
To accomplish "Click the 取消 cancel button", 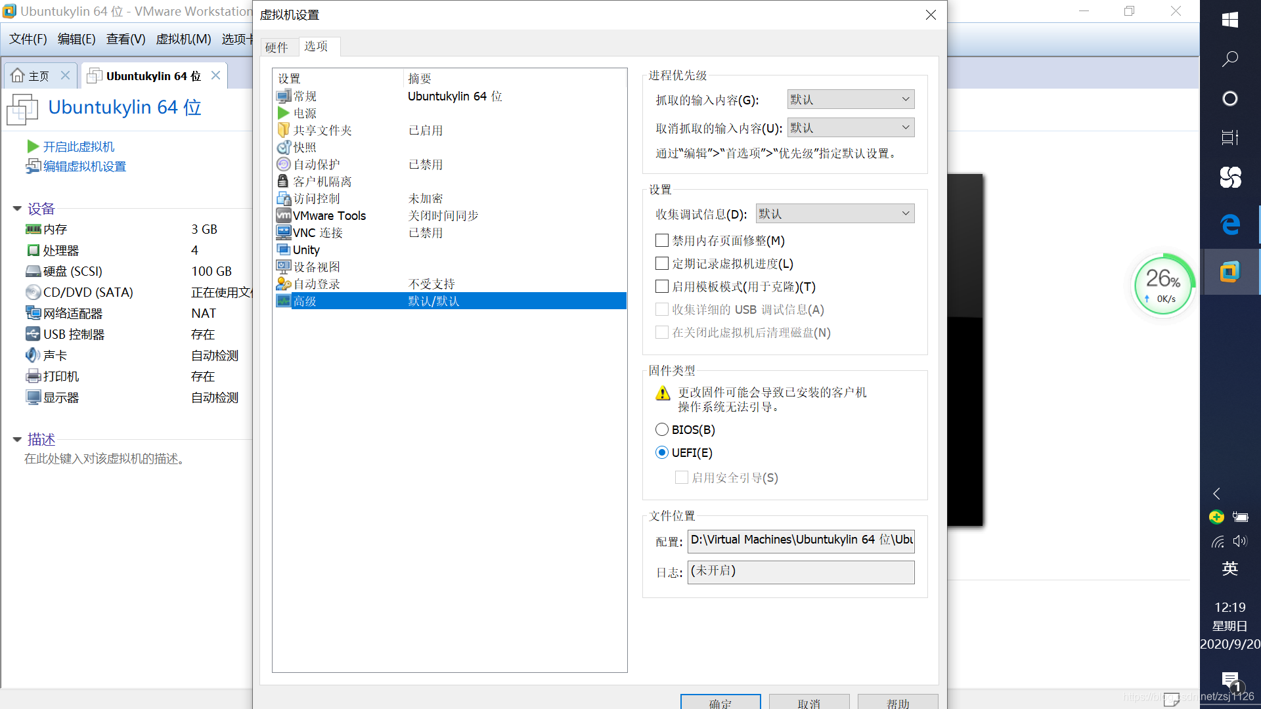I will coord(809,702).
